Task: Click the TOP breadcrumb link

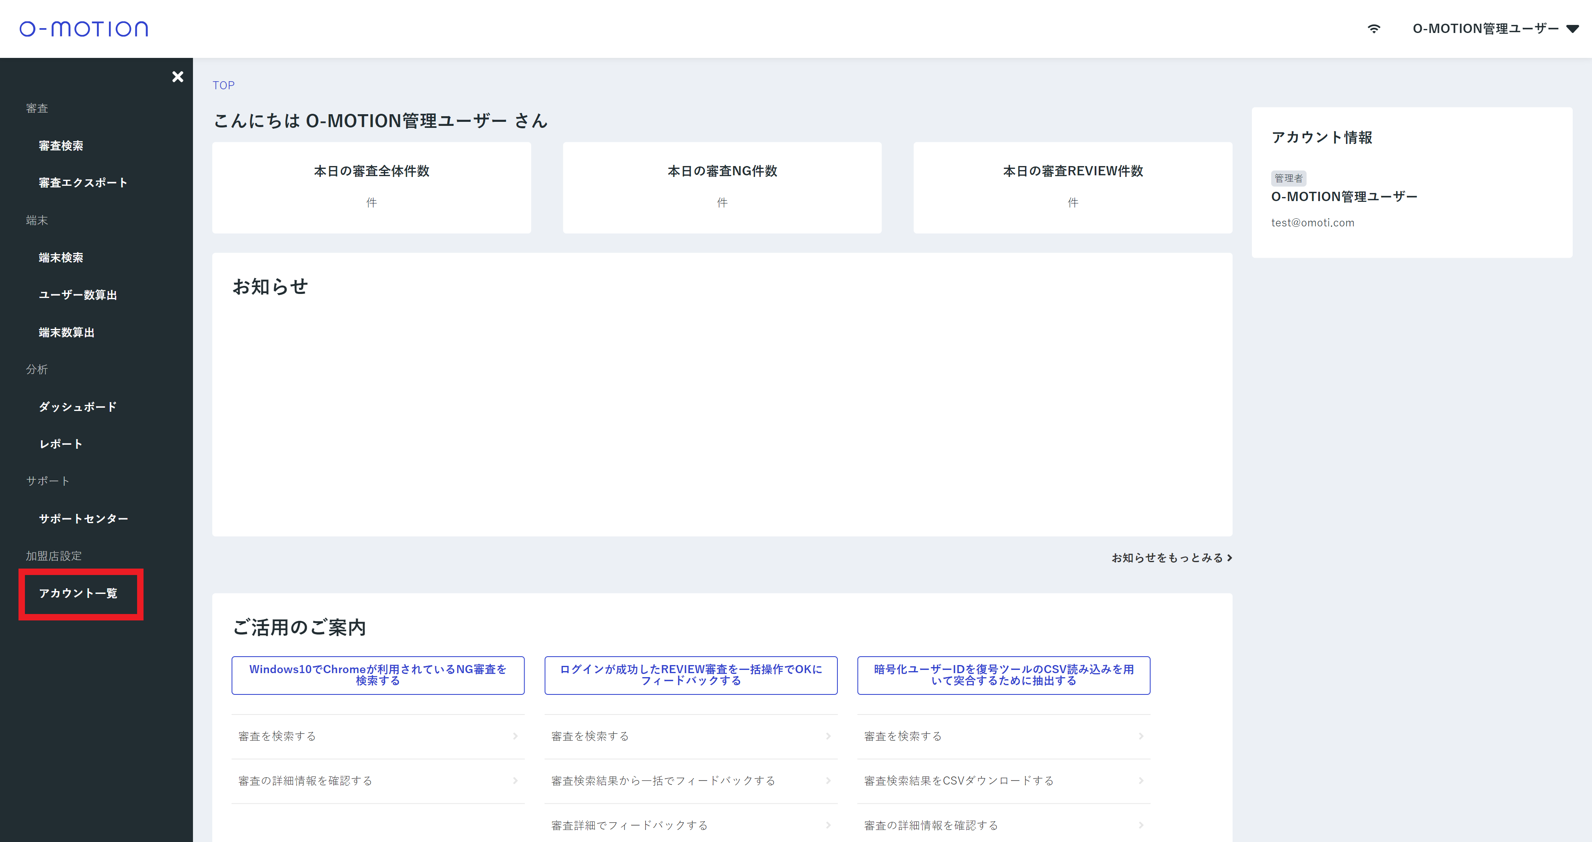Action: pyautogui.click(x=223, y=85)
